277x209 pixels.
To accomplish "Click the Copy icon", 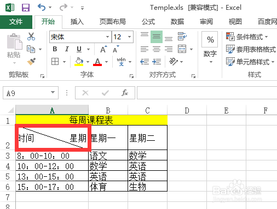I will (x=31, y=49).
